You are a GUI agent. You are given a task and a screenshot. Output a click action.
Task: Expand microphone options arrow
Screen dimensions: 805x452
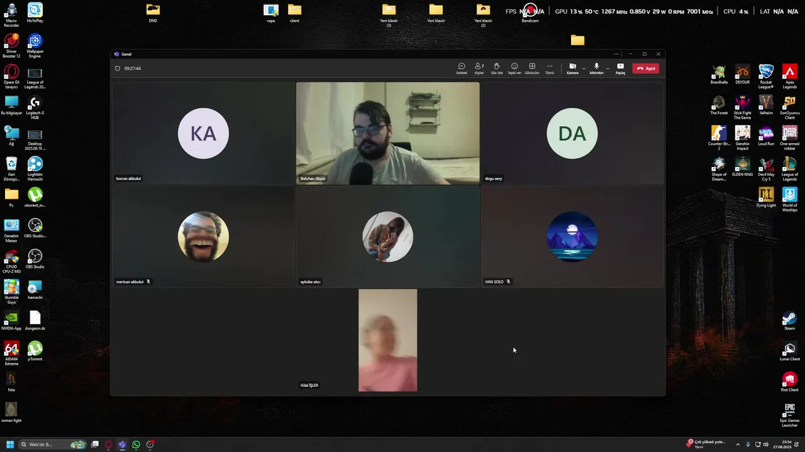coord(608,68)
